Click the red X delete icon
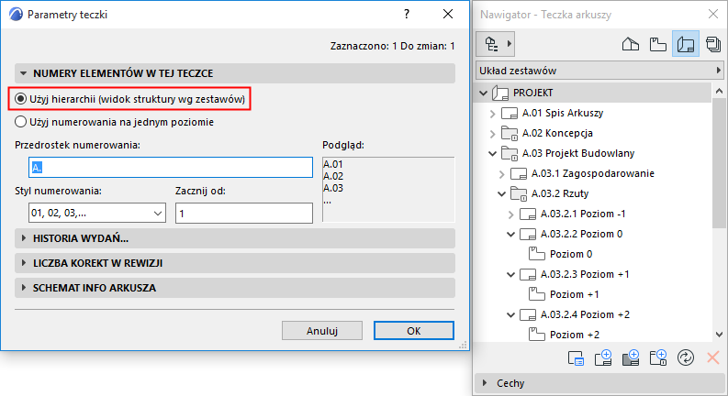728x396 pixels. click(x=711, y=358)
